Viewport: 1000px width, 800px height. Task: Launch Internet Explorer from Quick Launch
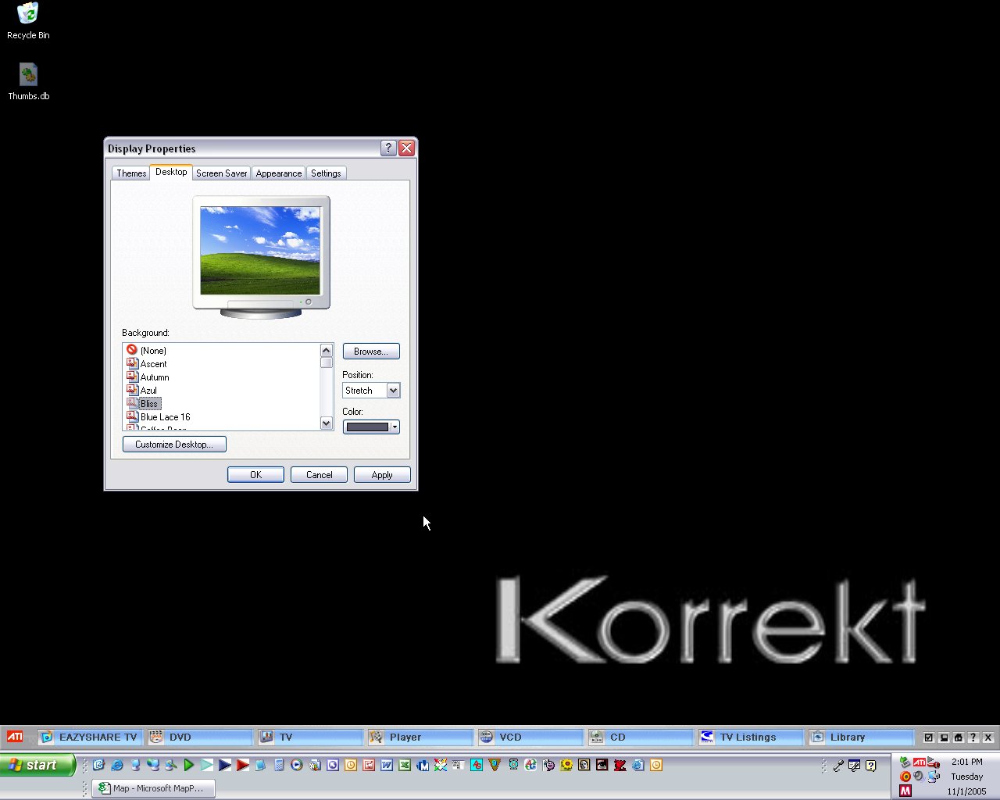pos(117,765)
